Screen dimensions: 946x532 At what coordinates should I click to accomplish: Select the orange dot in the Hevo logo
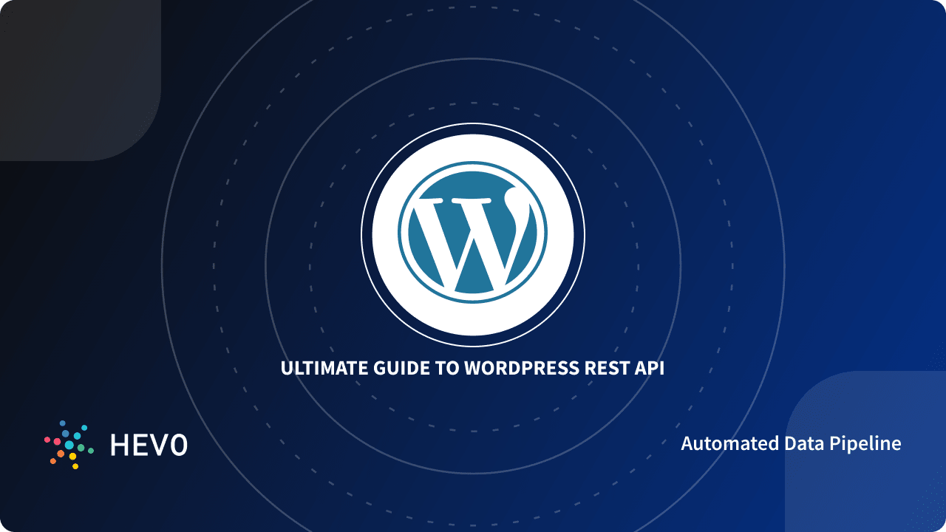point(61,454)
